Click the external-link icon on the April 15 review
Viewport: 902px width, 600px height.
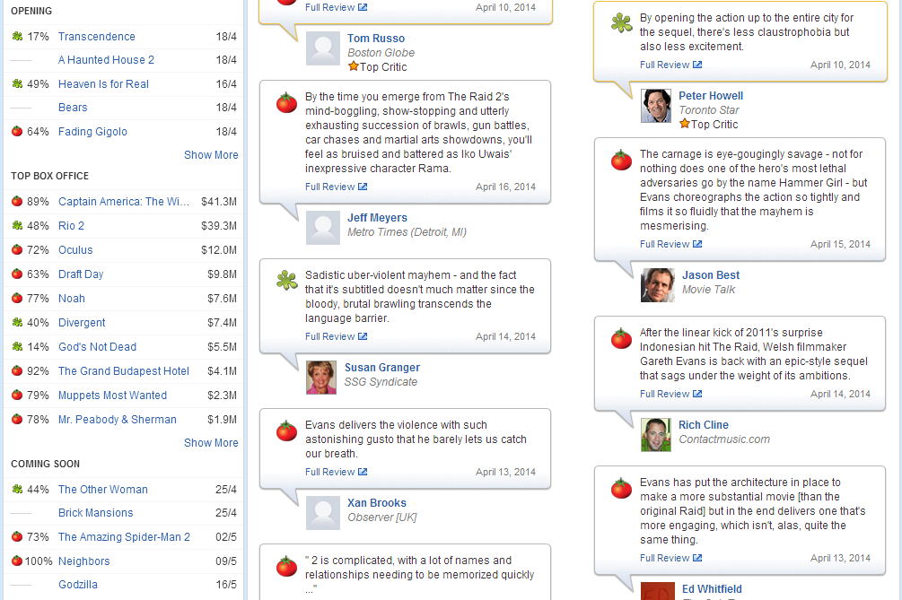tap(697, 244)
